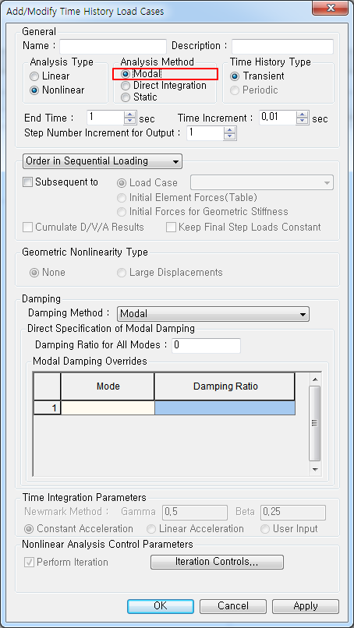
Task: Click the Iteration Controls button
Action: tap(217, 562)
